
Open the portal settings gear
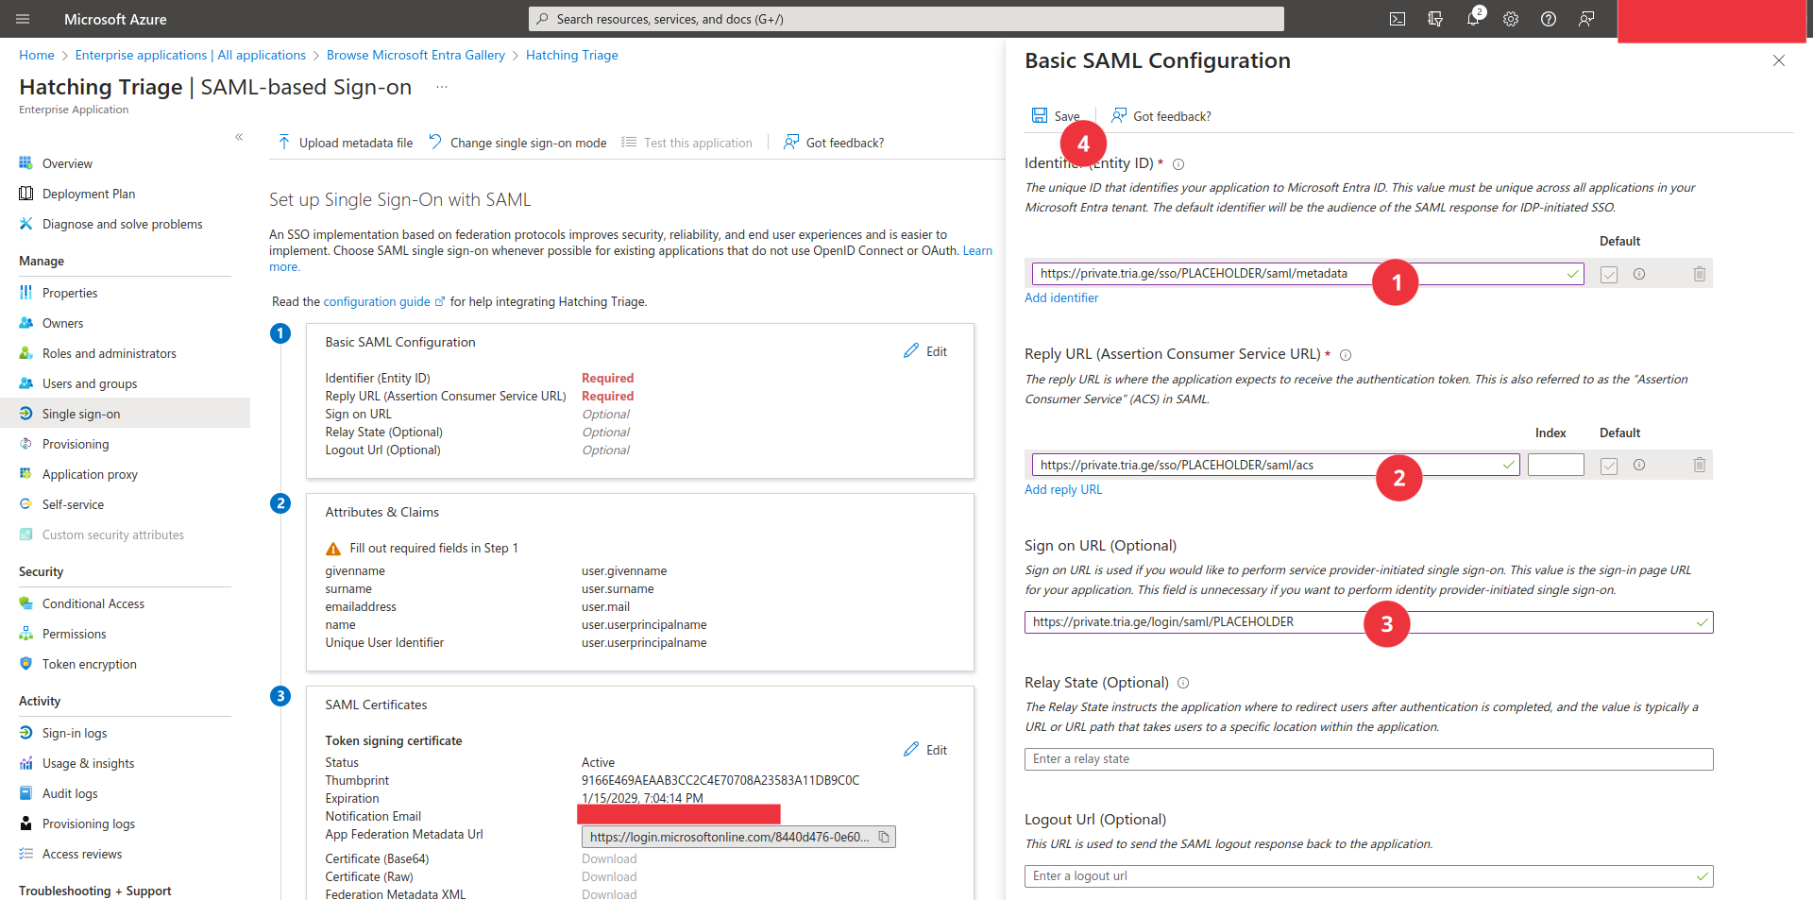[1511, 19]
